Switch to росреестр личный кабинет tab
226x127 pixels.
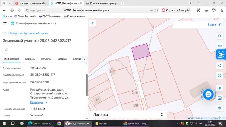31,3
